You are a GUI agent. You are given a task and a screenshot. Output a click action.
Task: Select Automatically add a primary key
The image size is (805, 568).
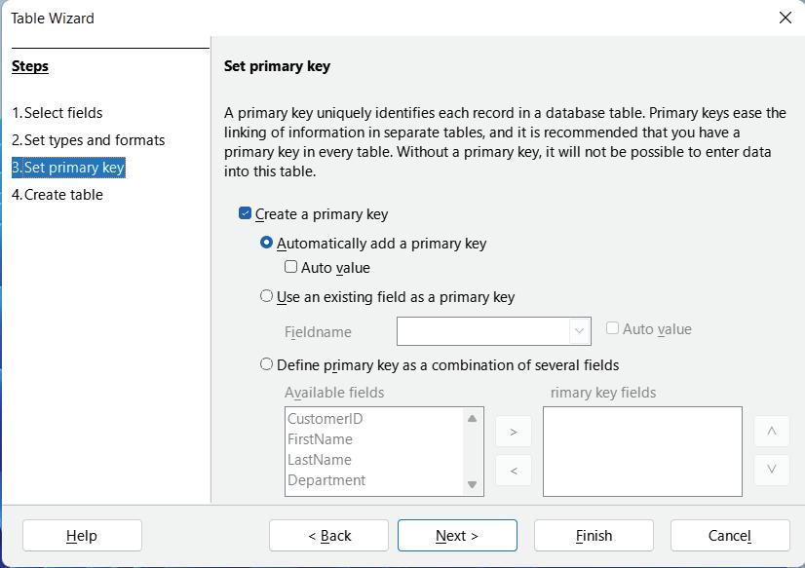point(267,243)
